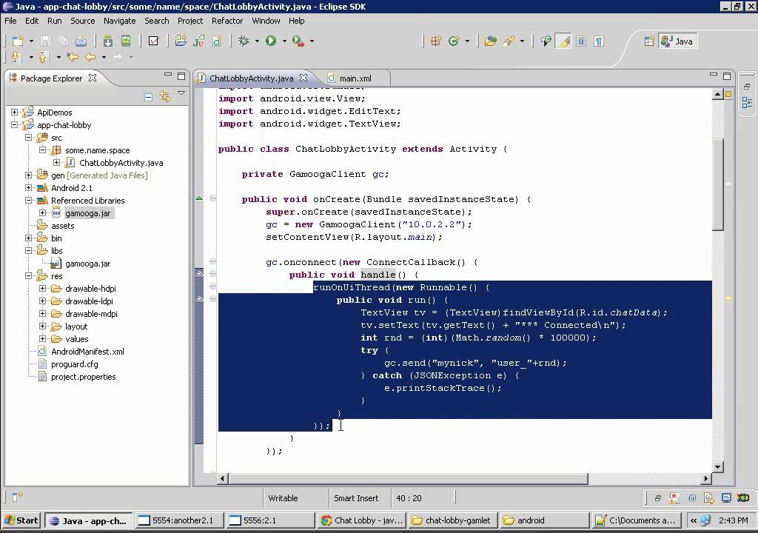This screenshot has height=533, width=758.
Task: Select proguard.cfg in Package Explorer
Action: click(x=75, y=364)
